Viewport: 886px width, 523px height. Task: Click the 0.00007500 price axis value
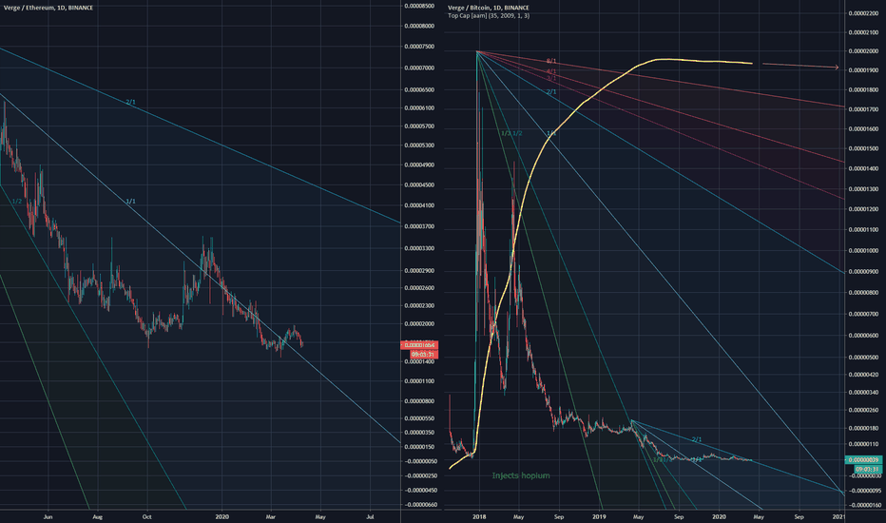(x=419, y=47)
